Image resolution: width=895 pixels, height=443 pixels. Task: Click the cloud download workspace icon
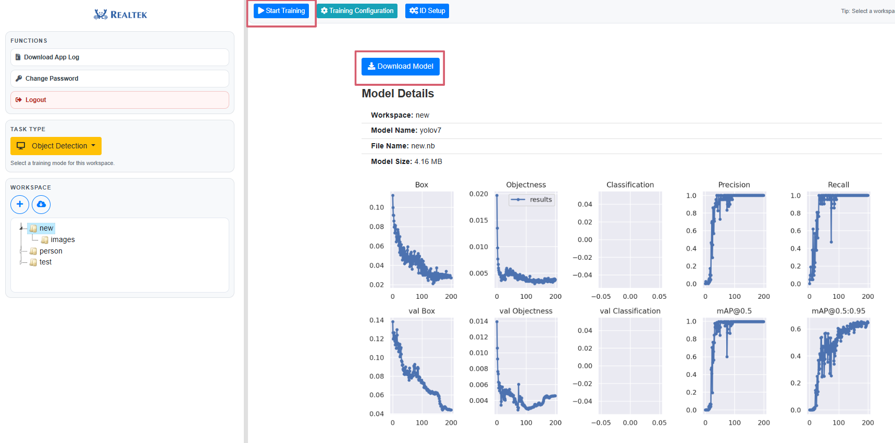41,205
